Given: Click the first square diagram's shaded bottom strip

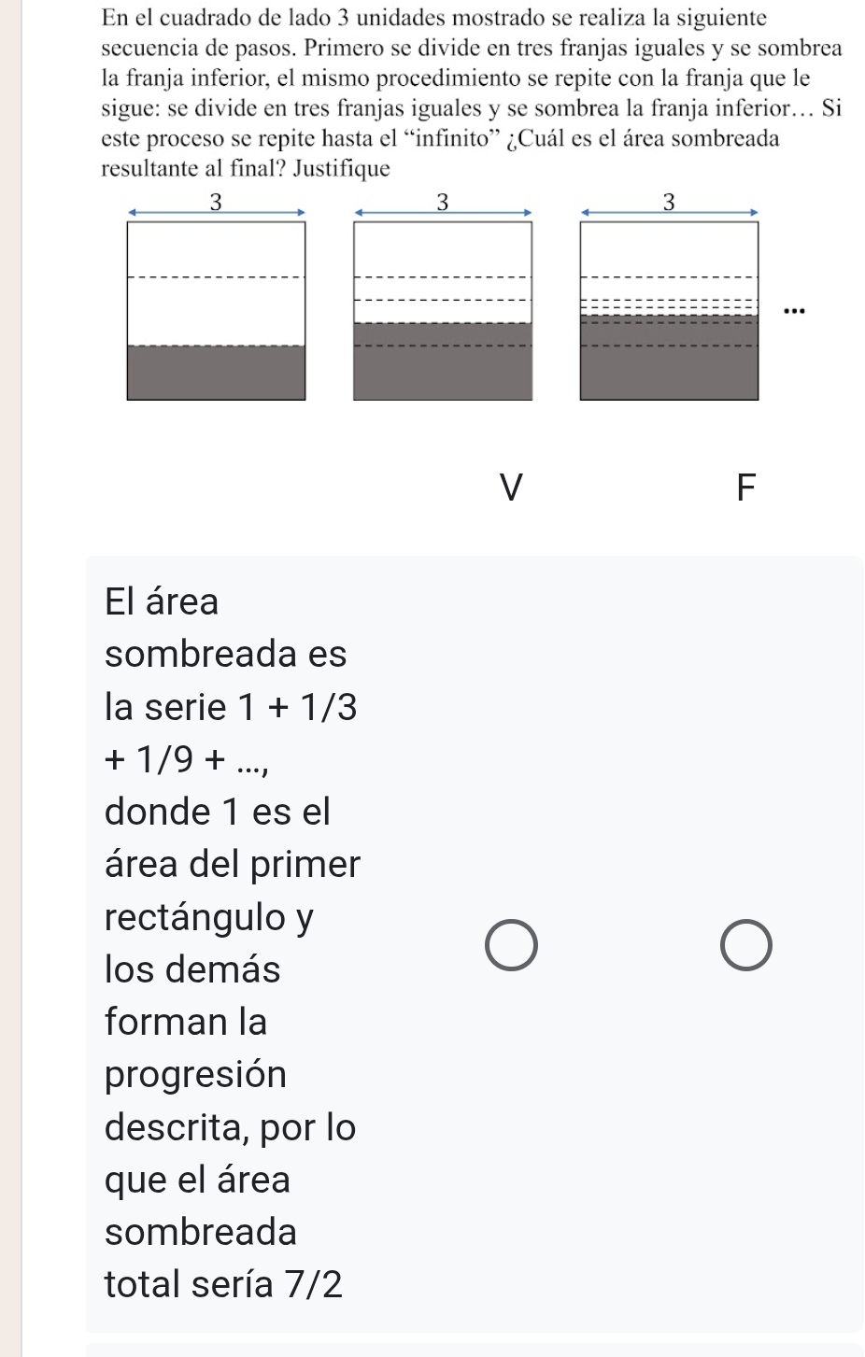Looking at the screenshot, I should 216,373.
